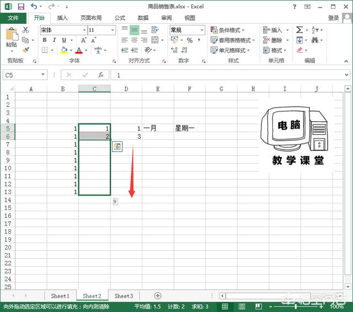This screenshot has width=353, height=312.
Task: Click the Save icon in quick access toolbar
Action: [x=21, y=7]
